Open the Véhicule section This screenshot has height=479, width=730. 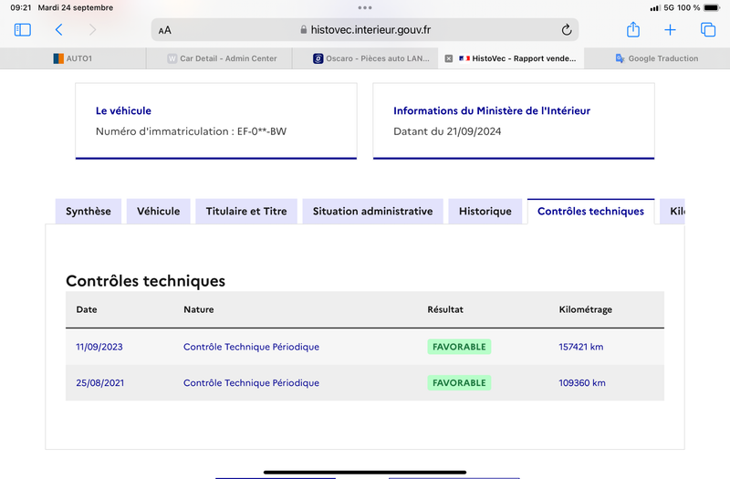click(158, 212)
